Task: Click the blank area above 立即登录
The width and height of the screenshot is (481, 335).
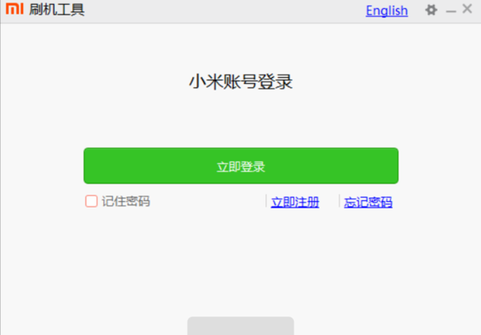Action: (240, 119)
